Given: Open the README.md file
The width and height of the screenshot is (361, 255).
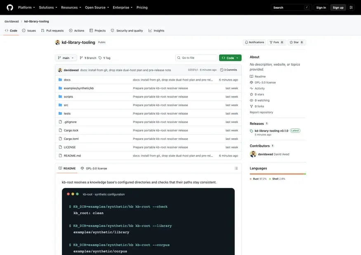Looking at the screenshot, I should point(72,155).
